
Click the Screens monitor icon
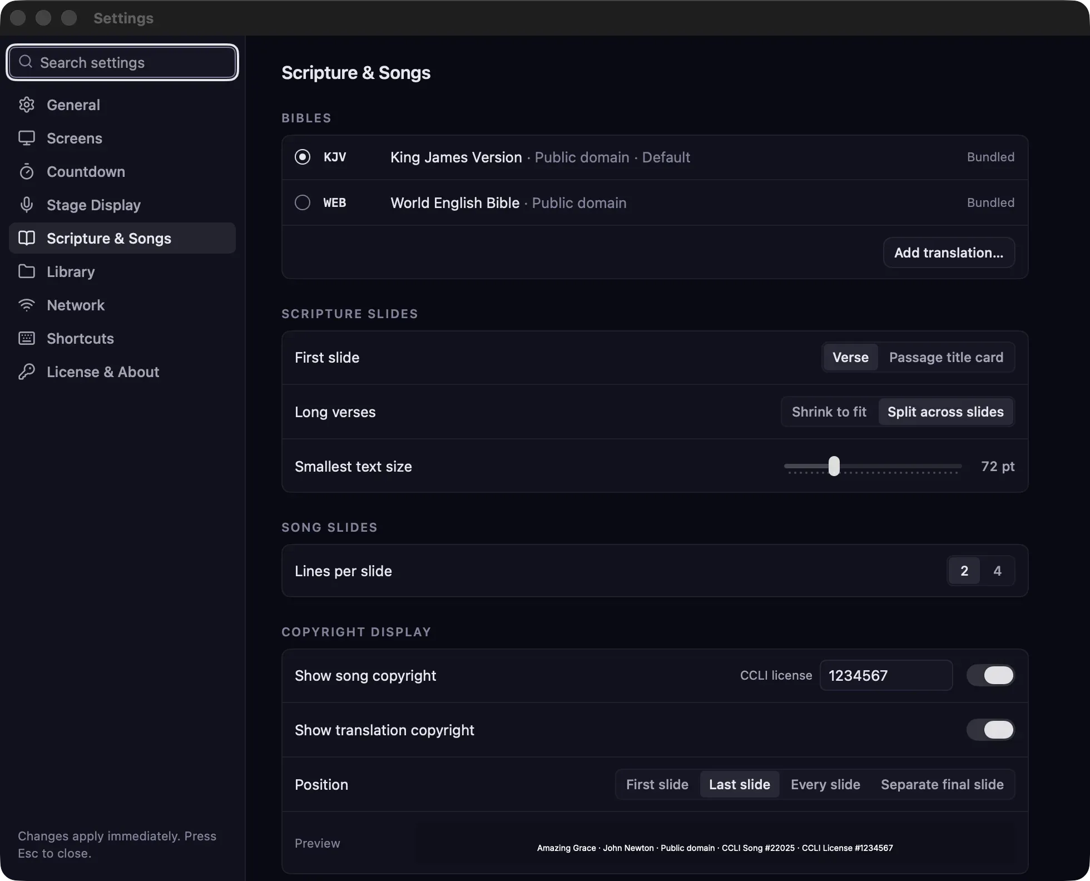click(x=27, y=138)
